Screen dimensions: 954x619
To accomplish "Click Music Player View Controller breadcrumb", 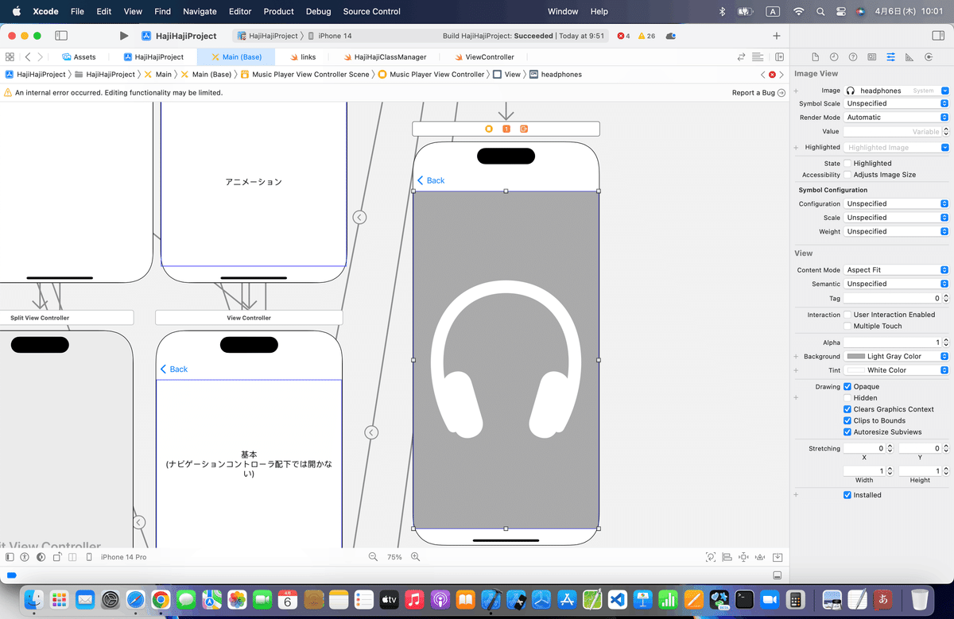I will click(x=431, y=75).
